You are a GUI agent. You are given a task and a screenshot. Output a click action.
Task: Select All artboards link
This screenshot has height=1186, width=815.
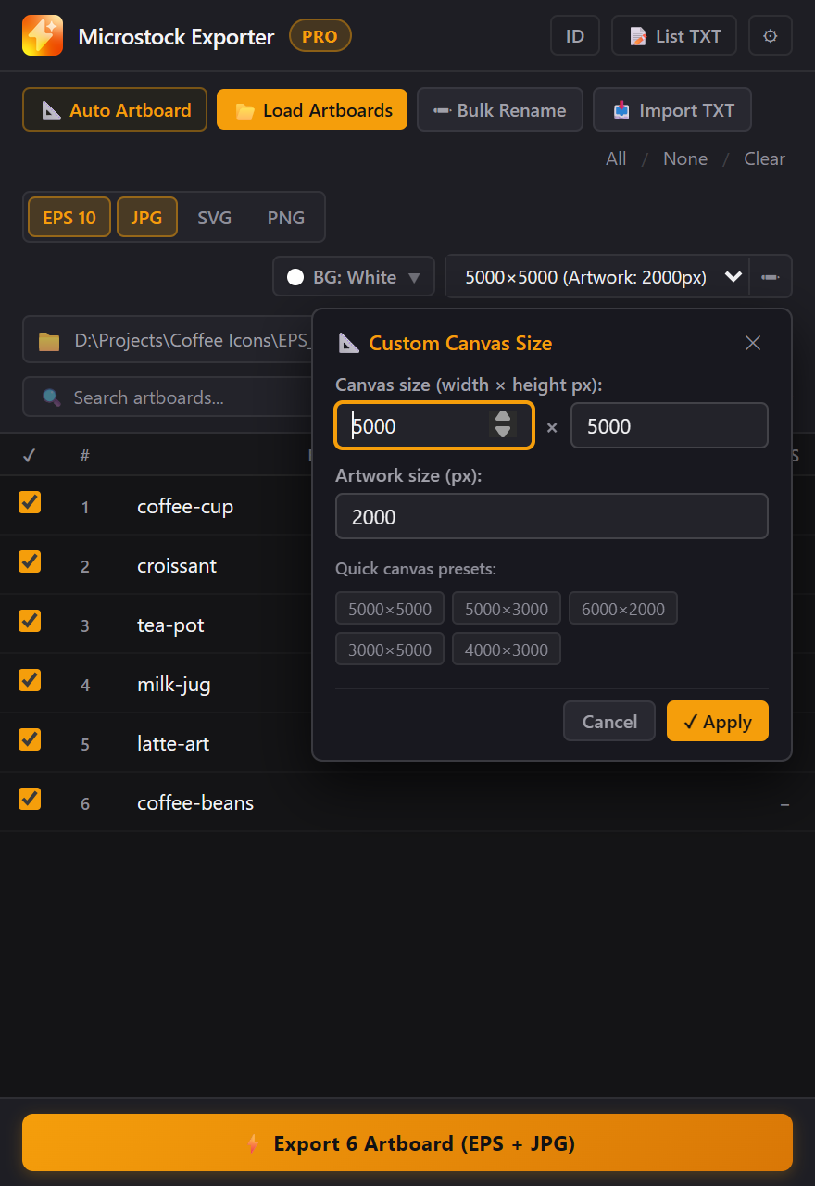[x=616, y=158]
